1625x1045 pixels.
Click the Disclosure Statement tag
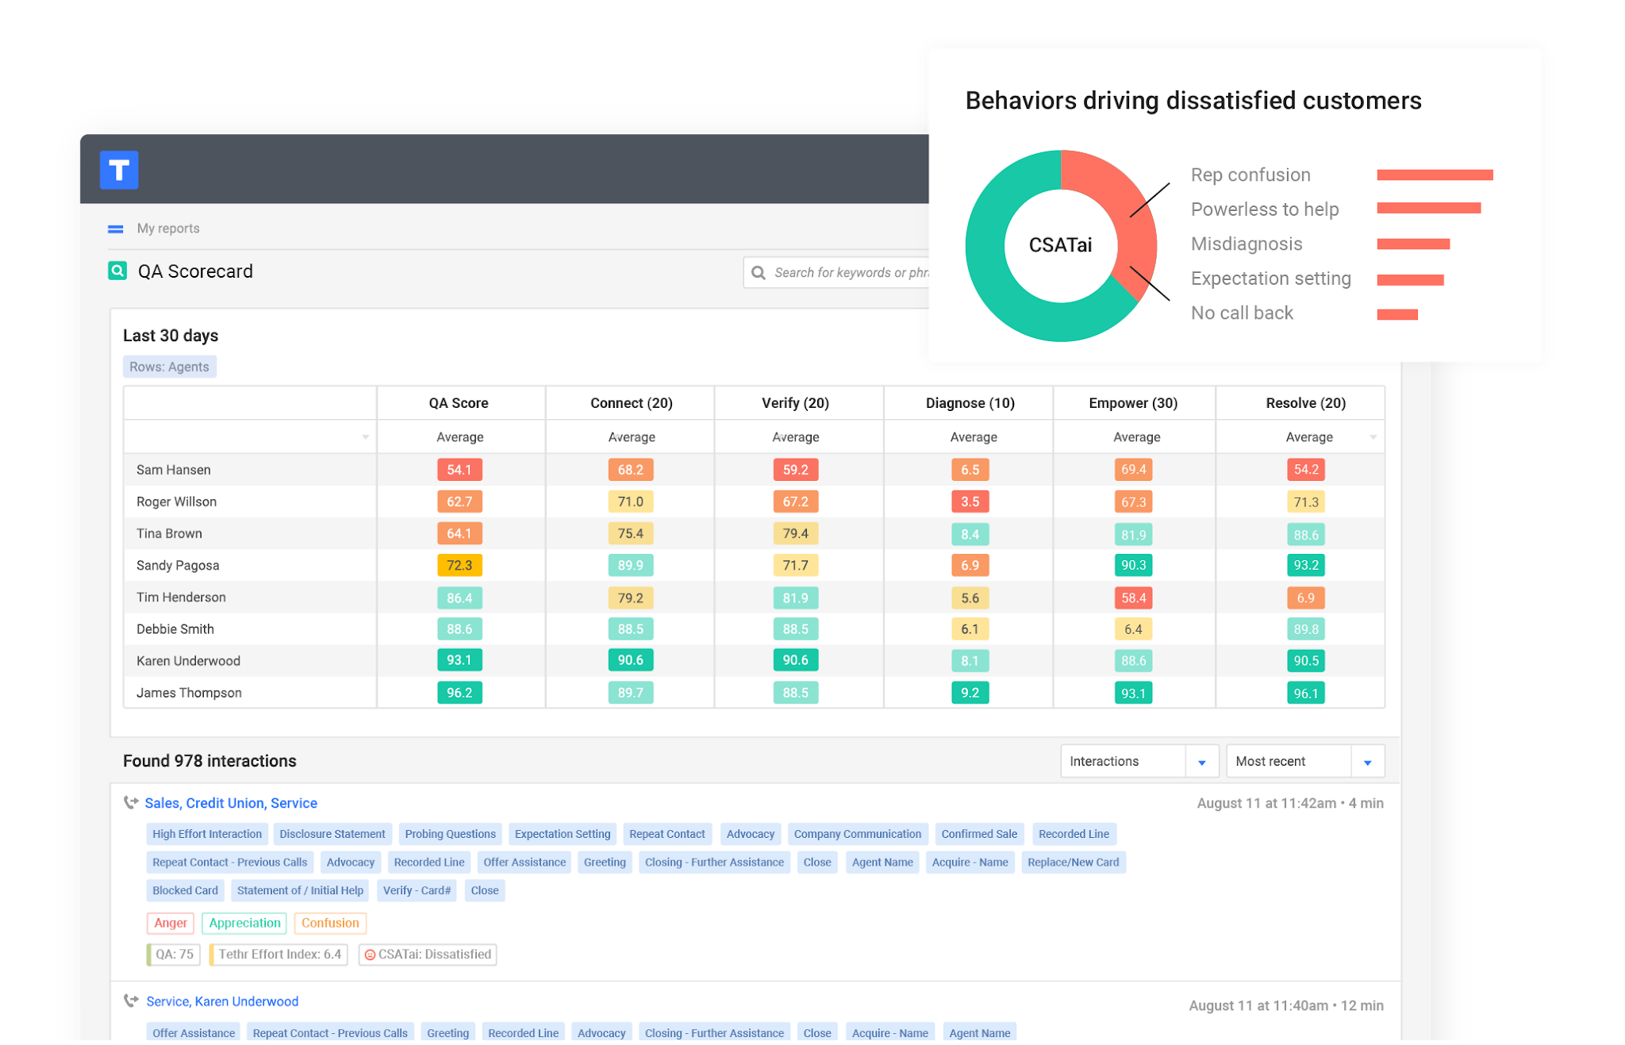(x=332, y=835)
